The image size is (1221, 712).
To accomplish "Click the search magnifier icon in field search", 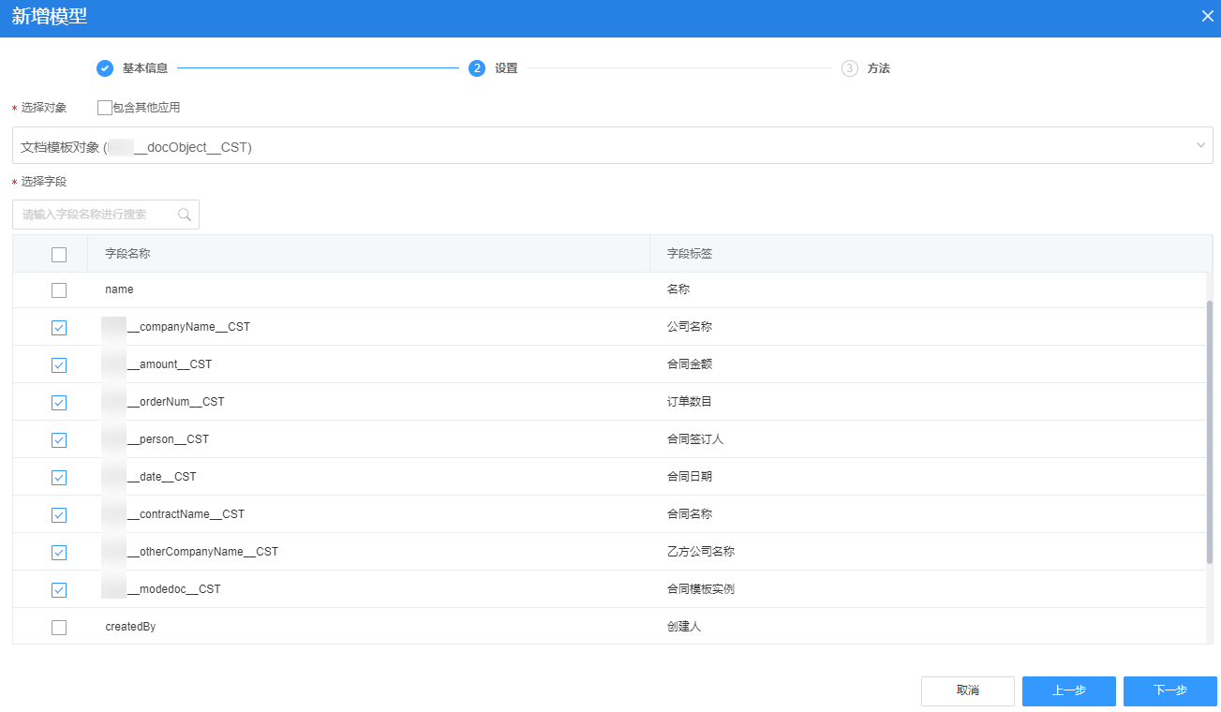I will coord(185,215).
